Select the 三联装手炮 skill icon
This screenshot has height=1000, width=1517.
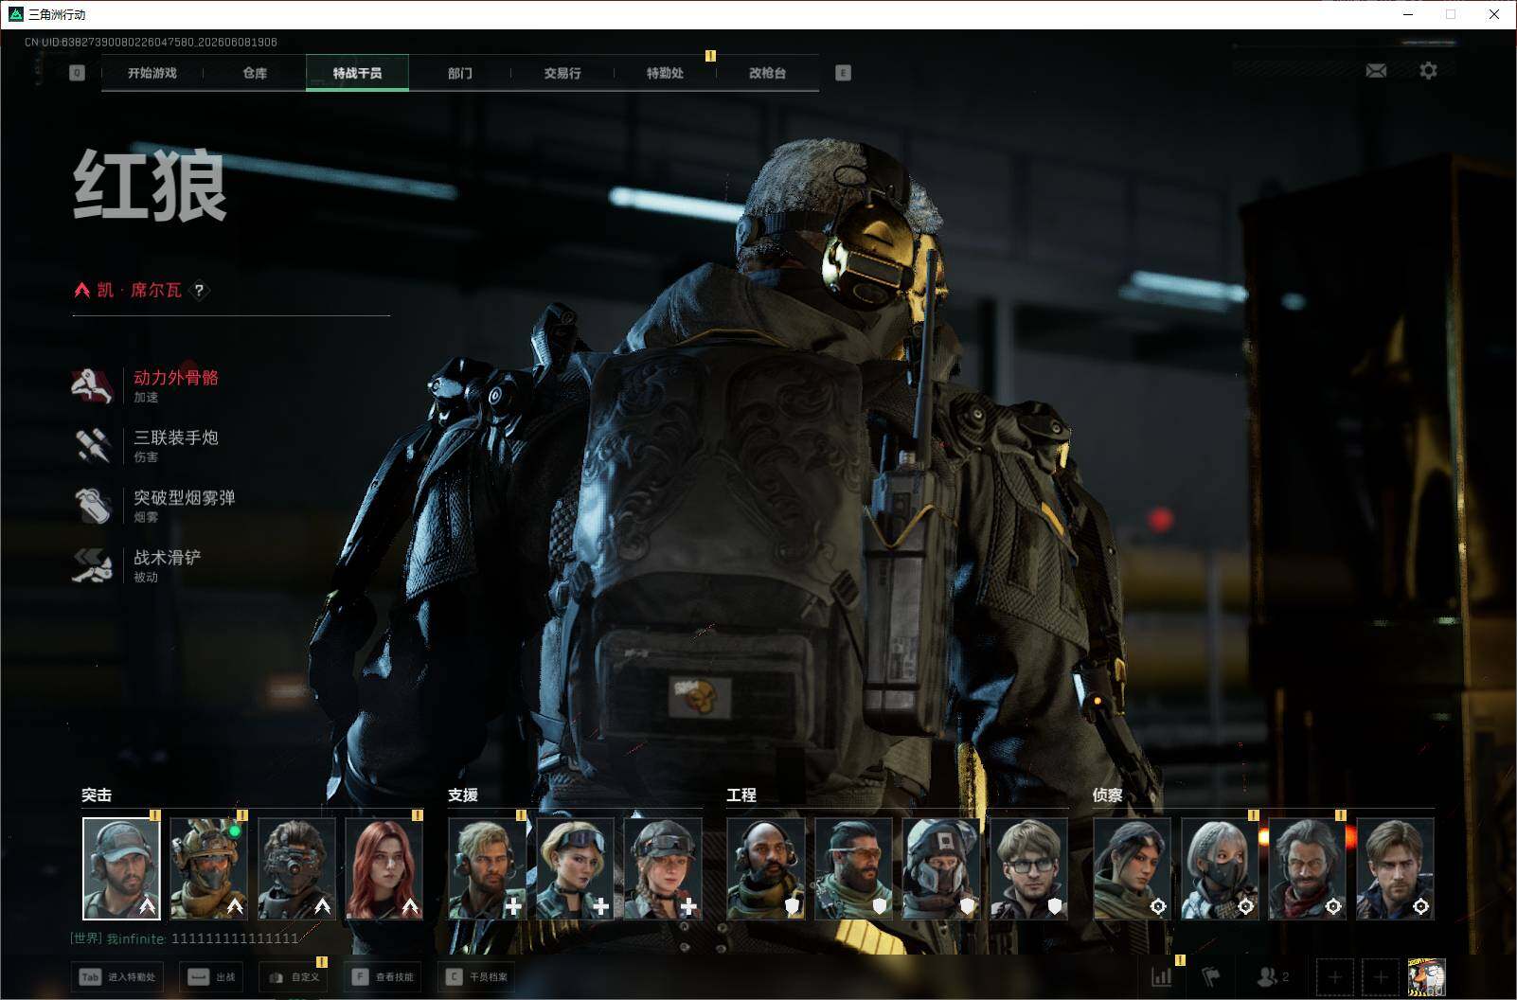click(93, 445)
